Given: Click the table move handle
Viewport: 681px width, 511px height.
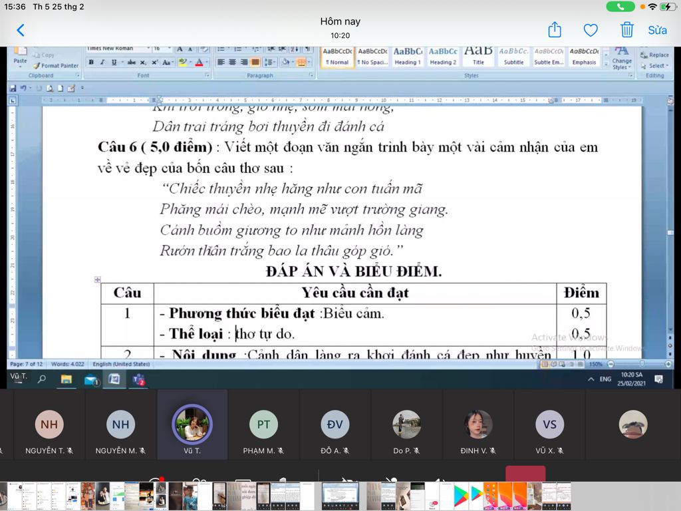Looking at the screenshot, I should point(97,279).
